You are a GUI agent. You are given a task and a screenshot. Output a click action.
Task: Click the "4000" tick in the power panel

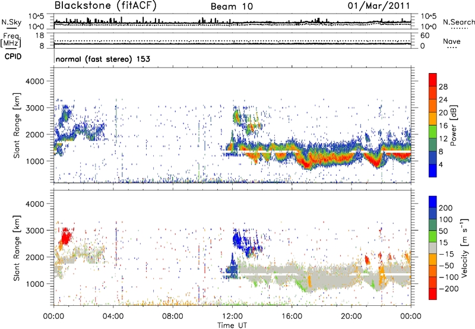pyautogui.click(x=35, y=81)
